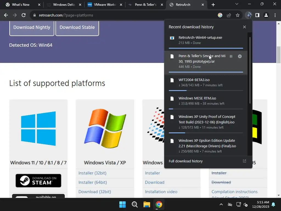Close the VMware Workstation tab

pos(121,5)
